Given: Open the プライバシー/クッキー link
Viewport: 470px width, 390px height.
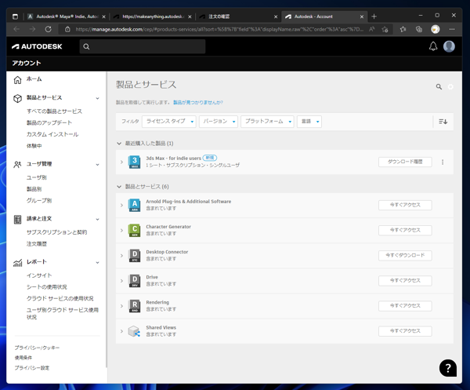Looking at the screenshot, I should tap(37, 348).
